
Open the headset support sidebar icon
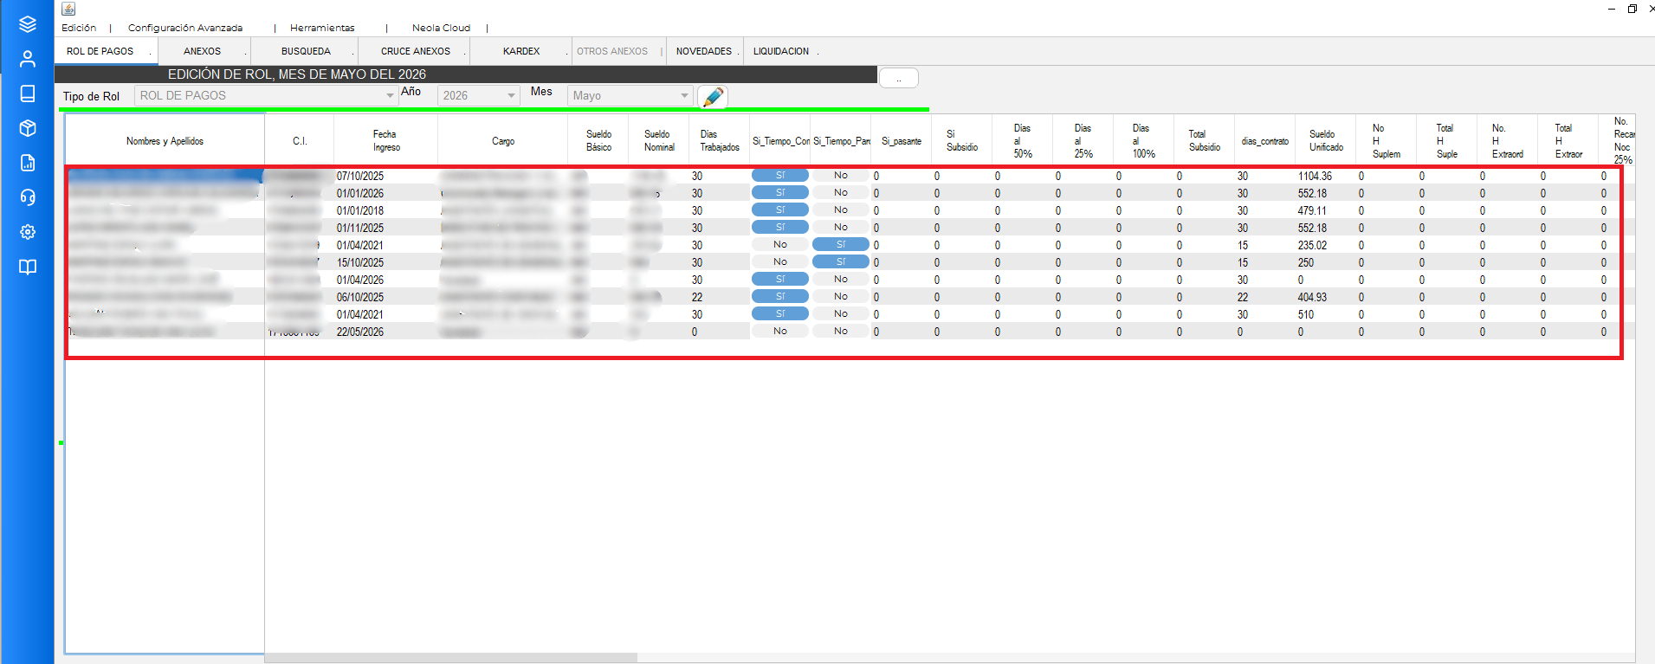(x=28, y=197)
